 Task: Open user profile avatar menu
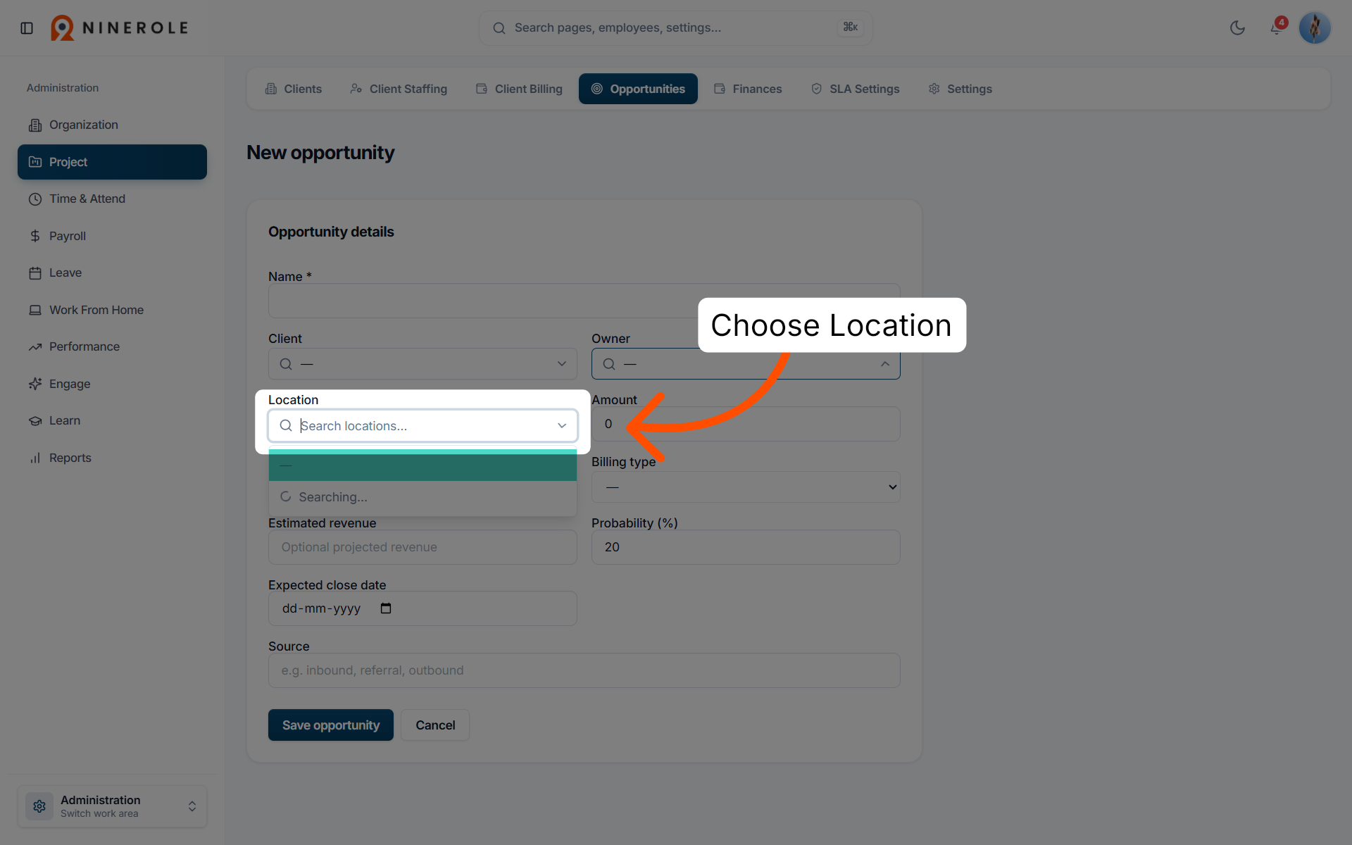pos(1315,28)
